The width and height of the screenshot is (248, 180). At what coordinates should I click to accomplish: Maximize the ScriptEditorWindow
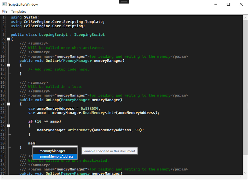point(228,4)
